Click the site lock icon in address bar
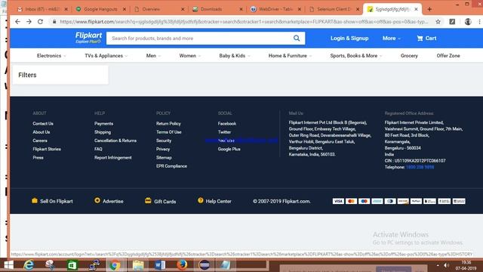Screen dimensions: 483x272 click(54, 22)
